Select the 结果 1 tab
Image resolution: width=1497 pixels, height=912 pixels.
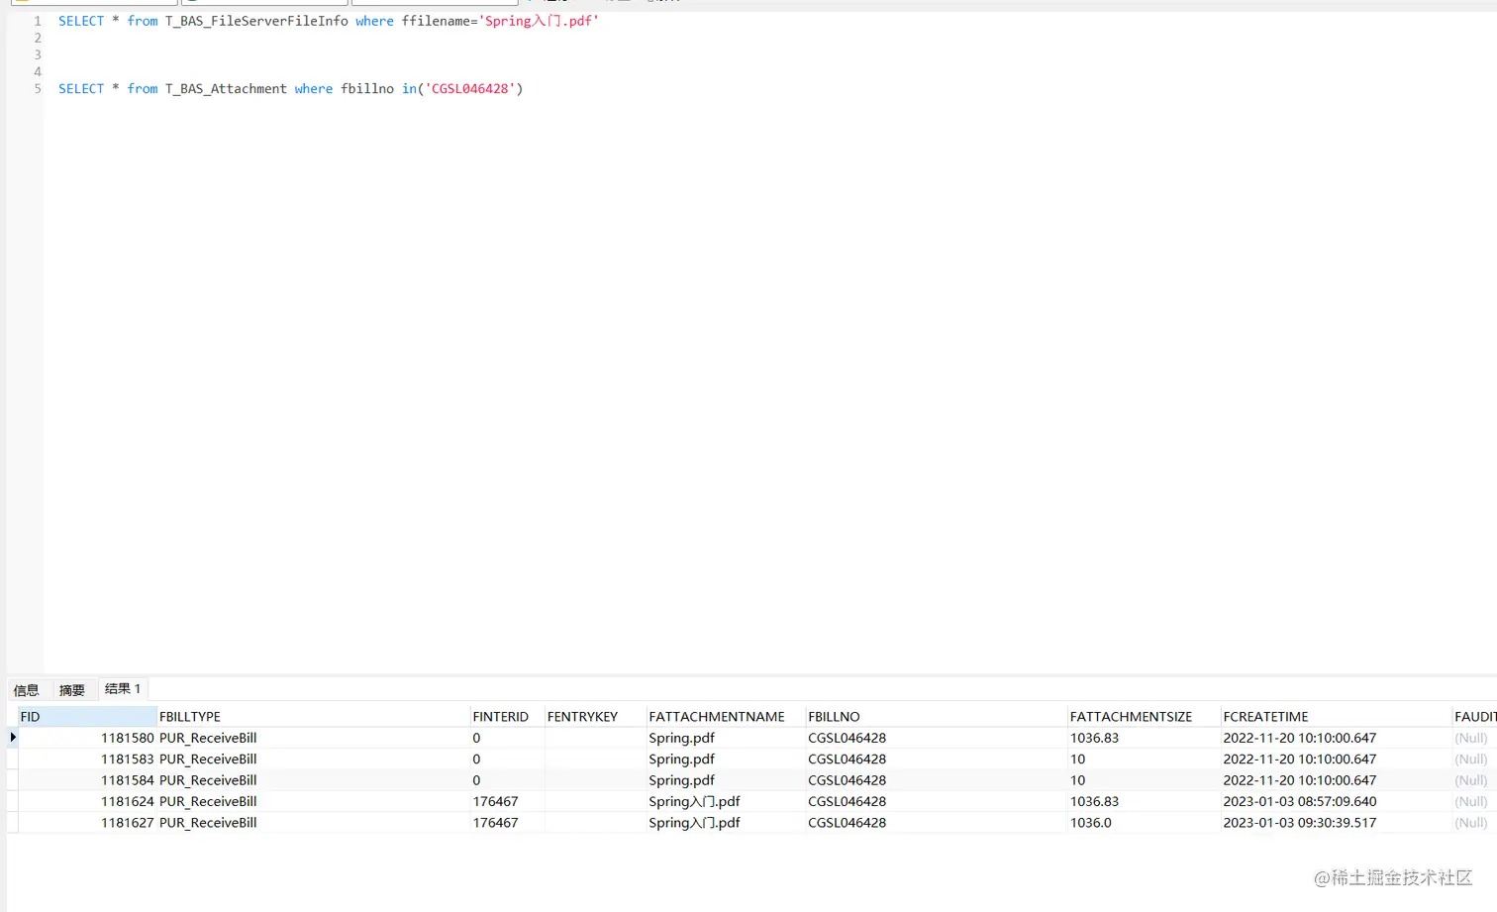coord(123,689)
